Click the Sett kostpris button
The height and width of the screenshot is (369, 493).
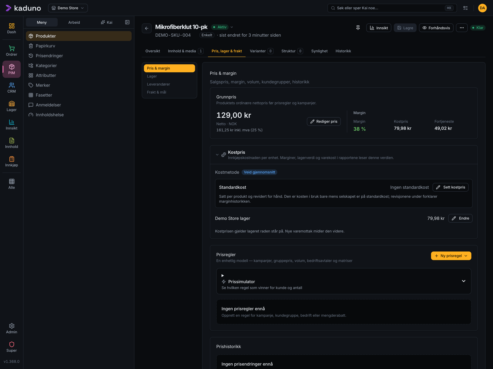coord(450,187)
